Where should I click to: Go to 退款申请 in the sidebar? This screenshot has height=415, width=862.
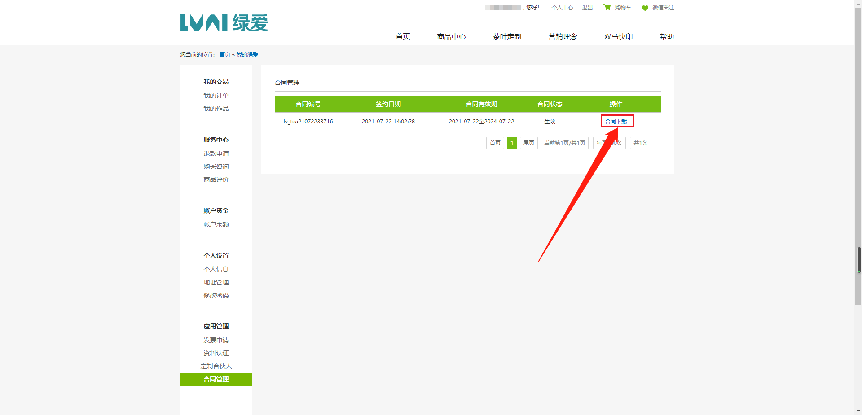coord(216,153)
